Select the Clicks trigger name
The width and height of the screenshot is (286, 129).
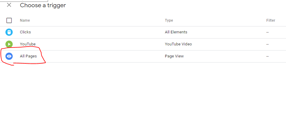pos(25,32)
